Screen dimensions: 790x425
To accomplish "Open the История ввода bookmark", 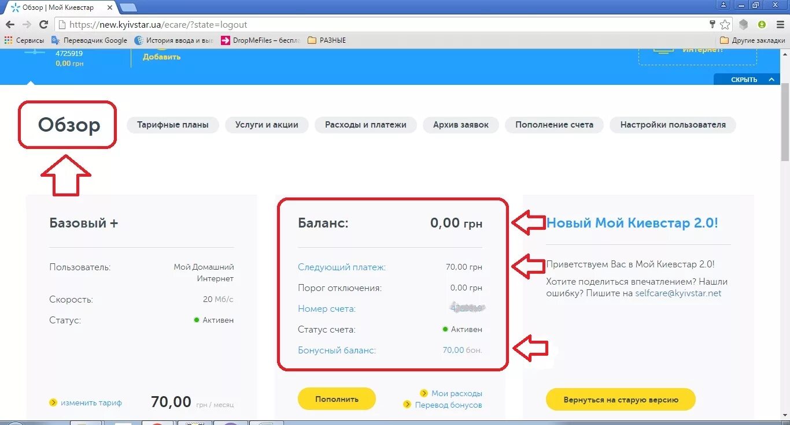I will coord(174,40).
